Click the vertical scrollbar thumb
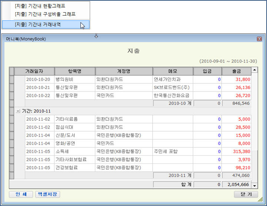 254,167
